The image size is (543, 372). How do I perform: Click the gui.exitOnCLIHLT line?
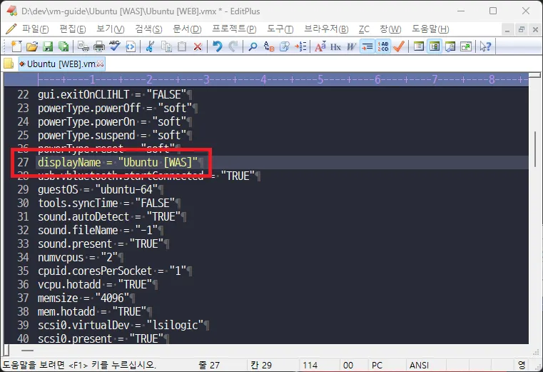tap(112, 94)
